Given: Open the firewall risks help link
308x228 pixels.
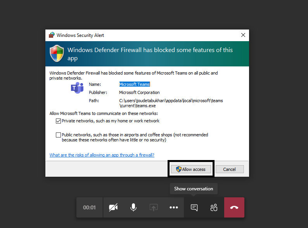Looking at the screenshot, I should (x=102, y=155).
